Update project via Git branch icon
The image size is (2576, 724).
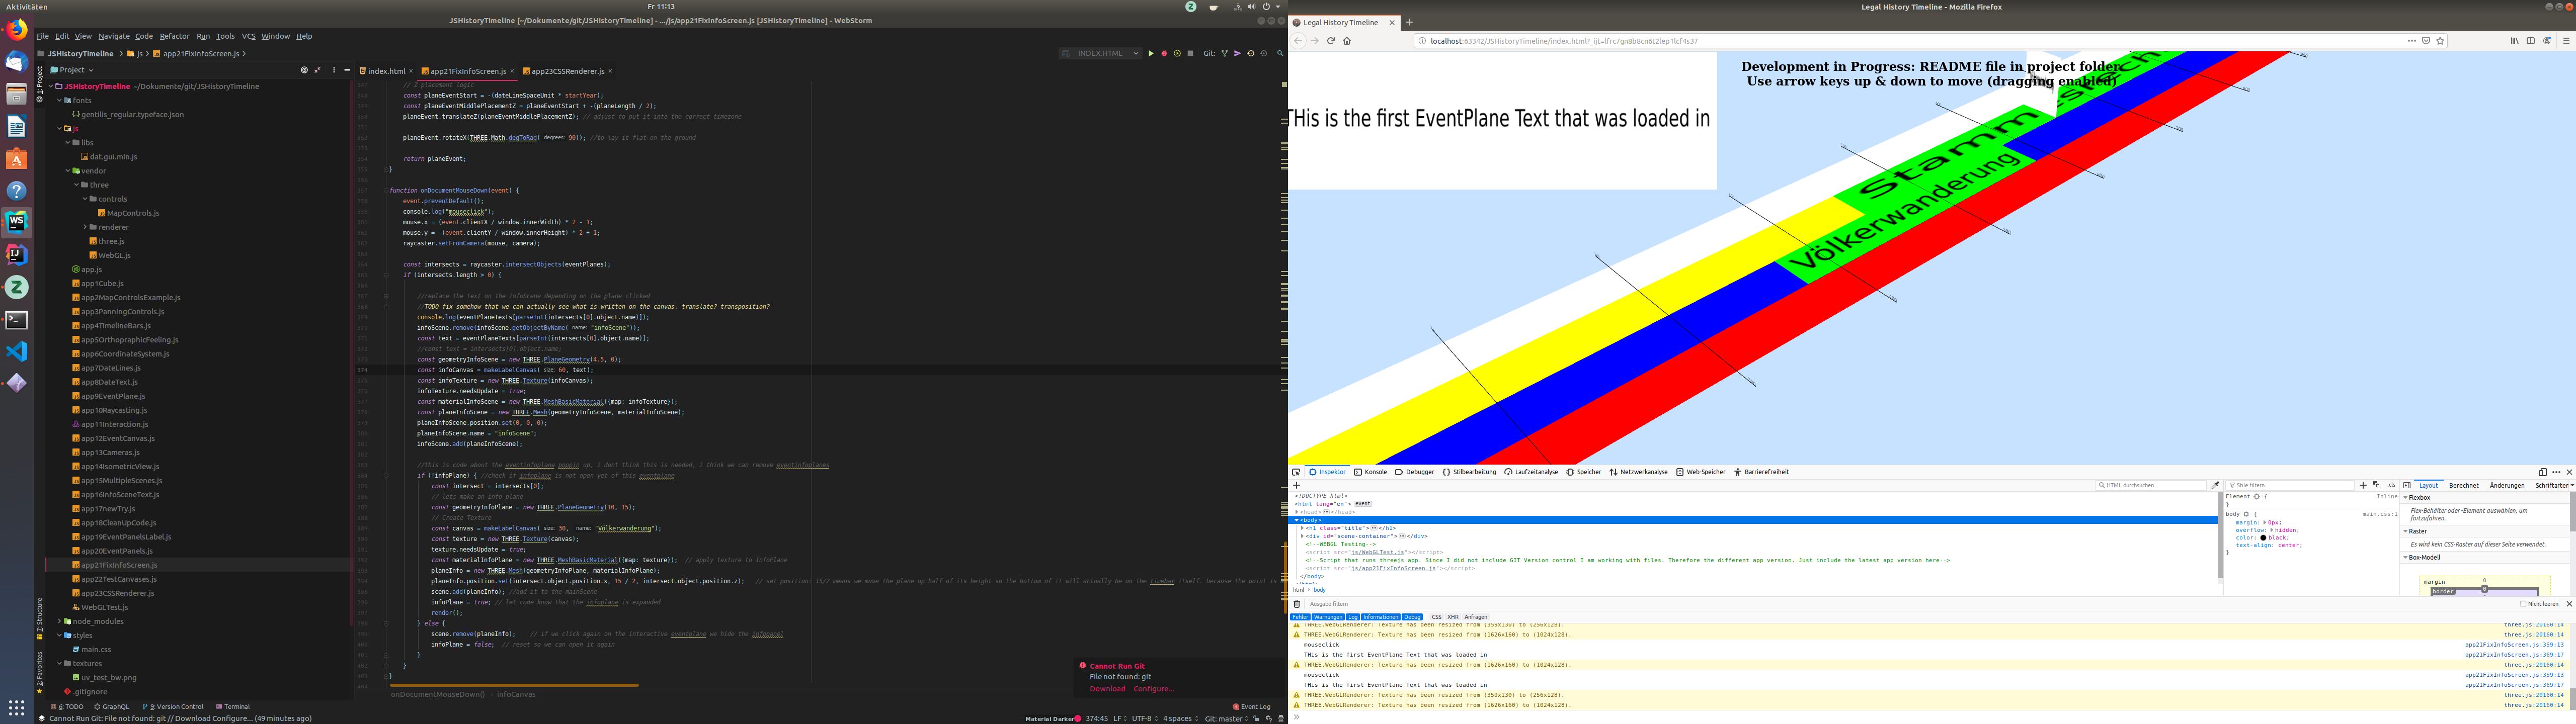point(1224,54)
